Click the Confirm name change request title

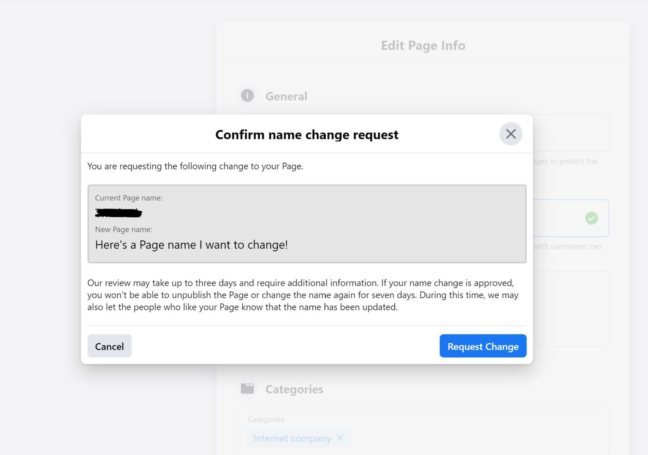tap(306, 135)
